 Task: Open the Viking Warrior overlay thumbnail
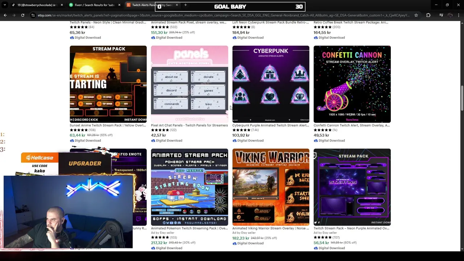point(271,187)
